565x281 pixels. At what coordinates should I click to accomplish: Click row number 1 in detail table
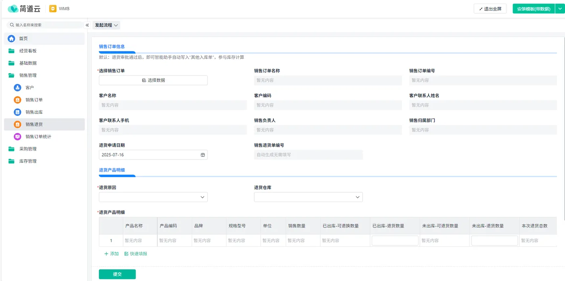[111, 241]
